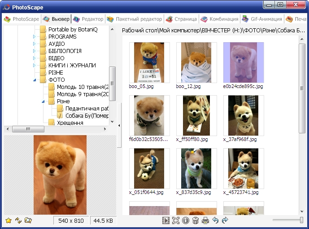Open the Gif-Анимация tab
This screenshot has width=309, height=229.
pos(262,19)
